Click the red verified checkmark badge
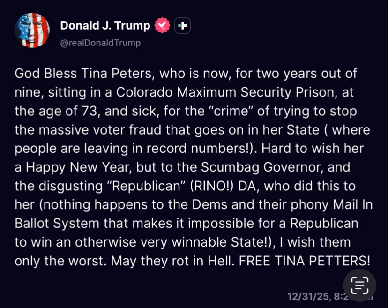Image resolution: width=388 pixels, height=308 pixels. (163, 26)
